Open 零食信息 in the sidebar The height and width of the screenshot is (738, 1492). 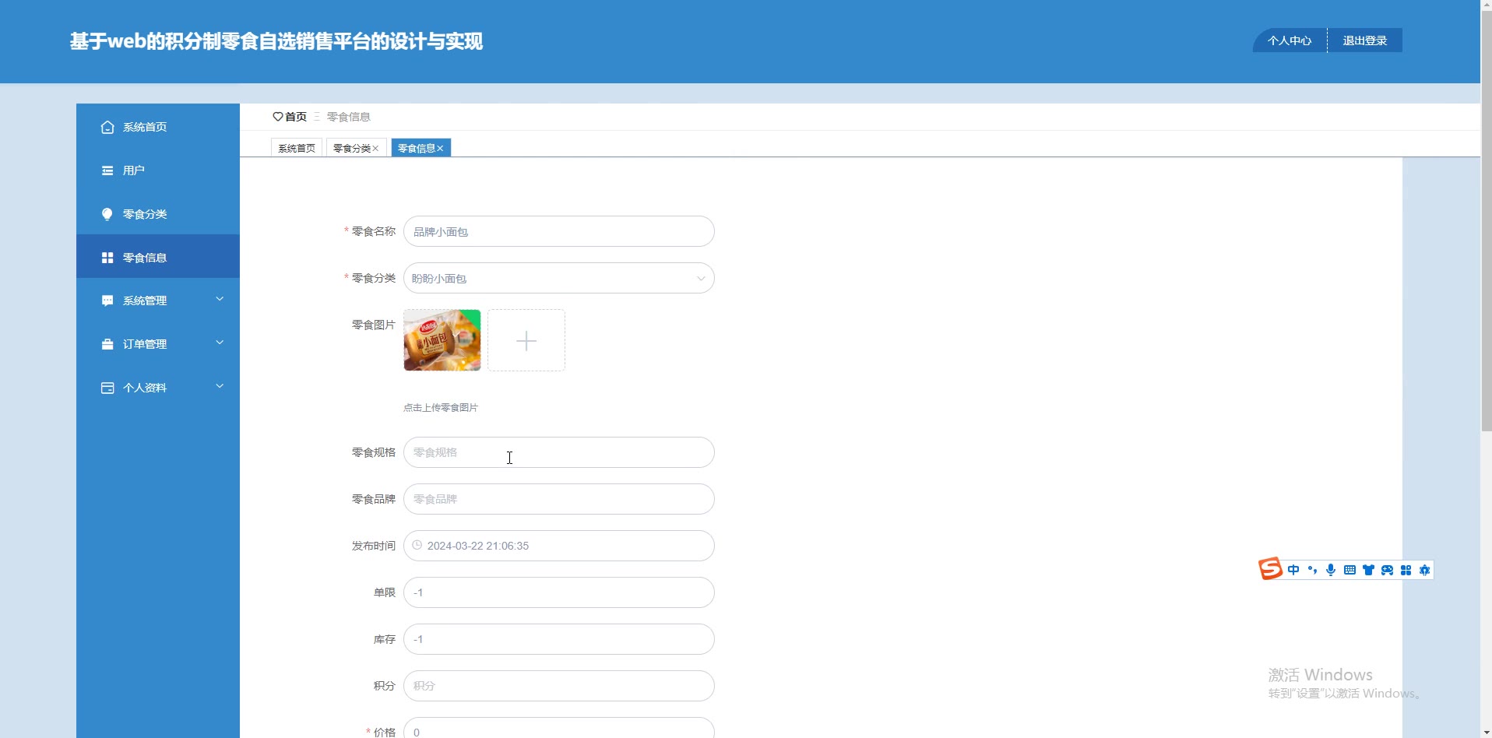click(x=158, y=257)
